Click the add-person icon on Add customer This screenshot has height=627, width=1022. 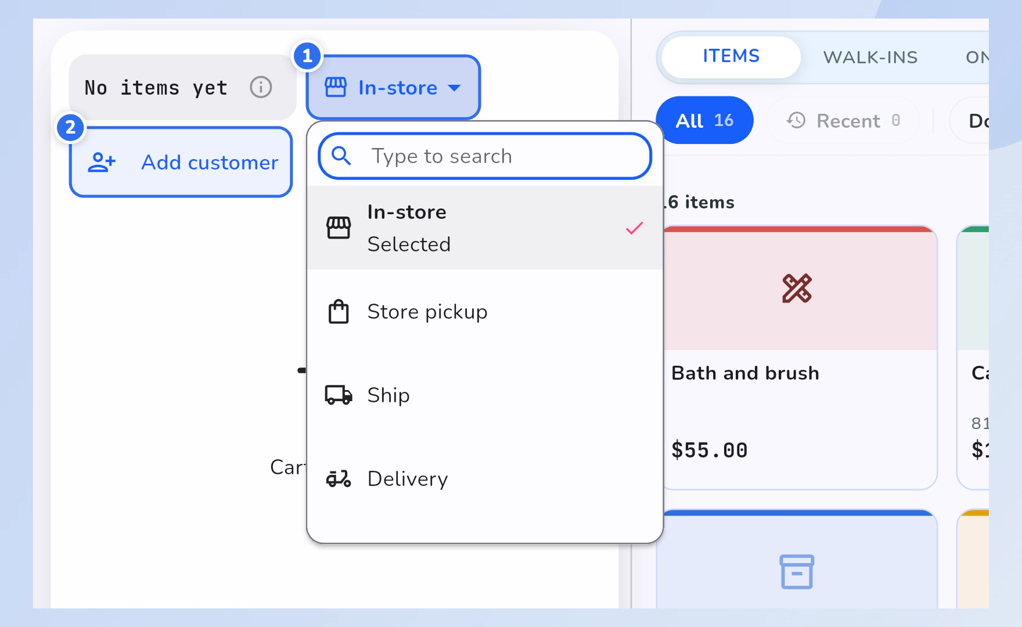tap(102, 163)
